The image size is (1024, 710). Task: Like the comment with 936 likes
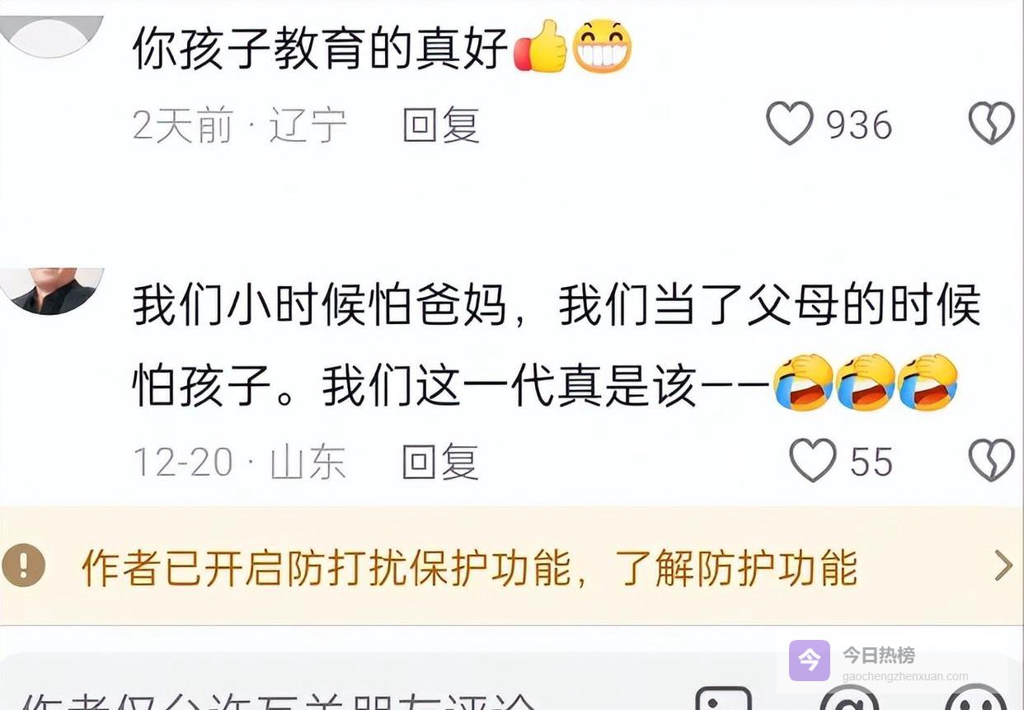790,125
